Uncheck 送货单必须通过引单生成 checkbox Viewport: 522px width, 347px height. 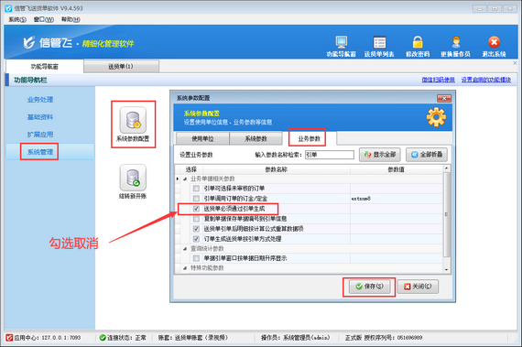(x=196, y=209)
